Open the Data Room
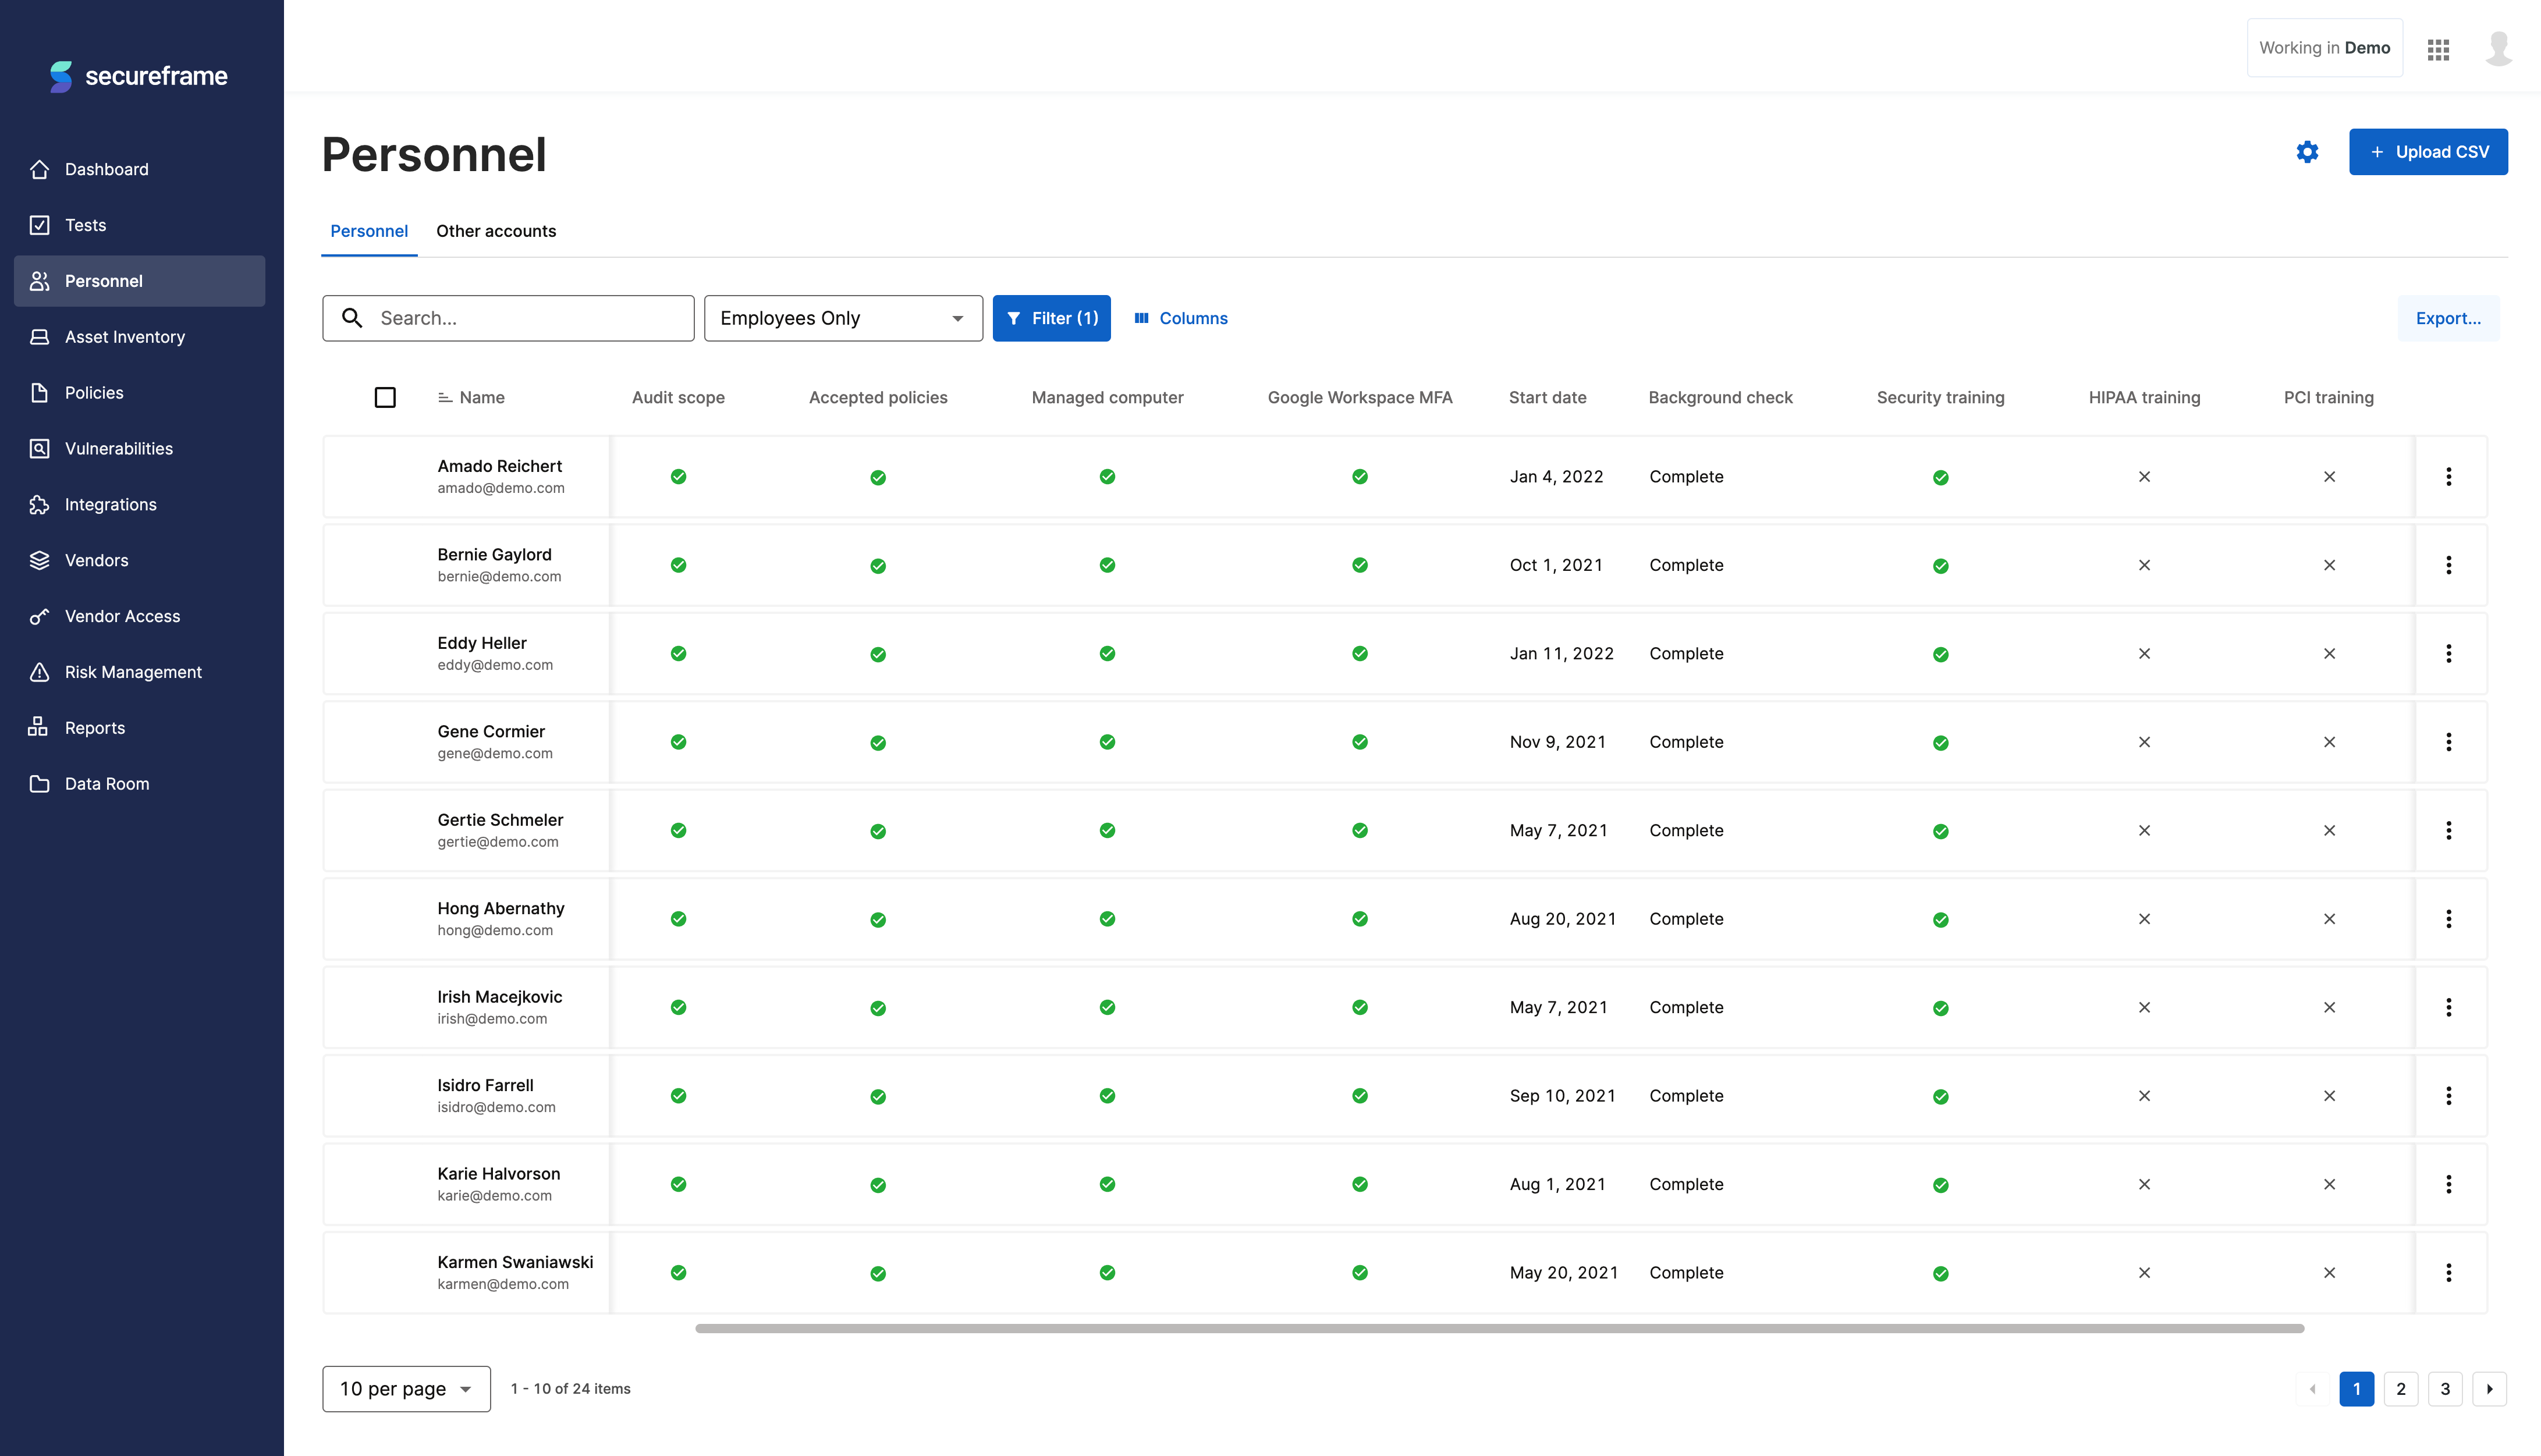Screen dimensions: 2541x1456 point(106,783)
